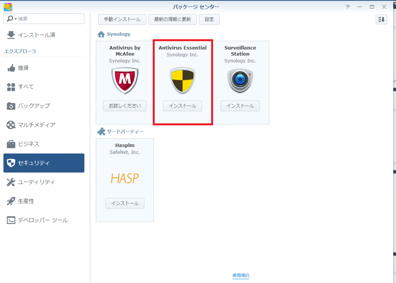Click the film reel icon beside マルチメディア
The height and width of the screenshot is (283, 396).
(11, 125)
